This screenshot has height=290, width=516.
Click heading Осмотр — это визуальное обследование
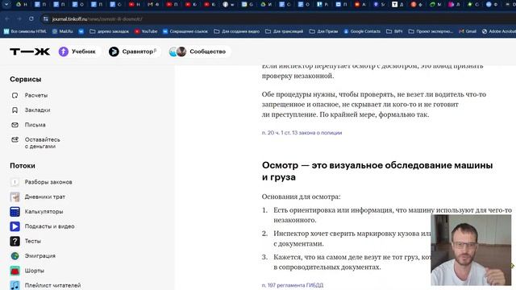pos(377,171)
